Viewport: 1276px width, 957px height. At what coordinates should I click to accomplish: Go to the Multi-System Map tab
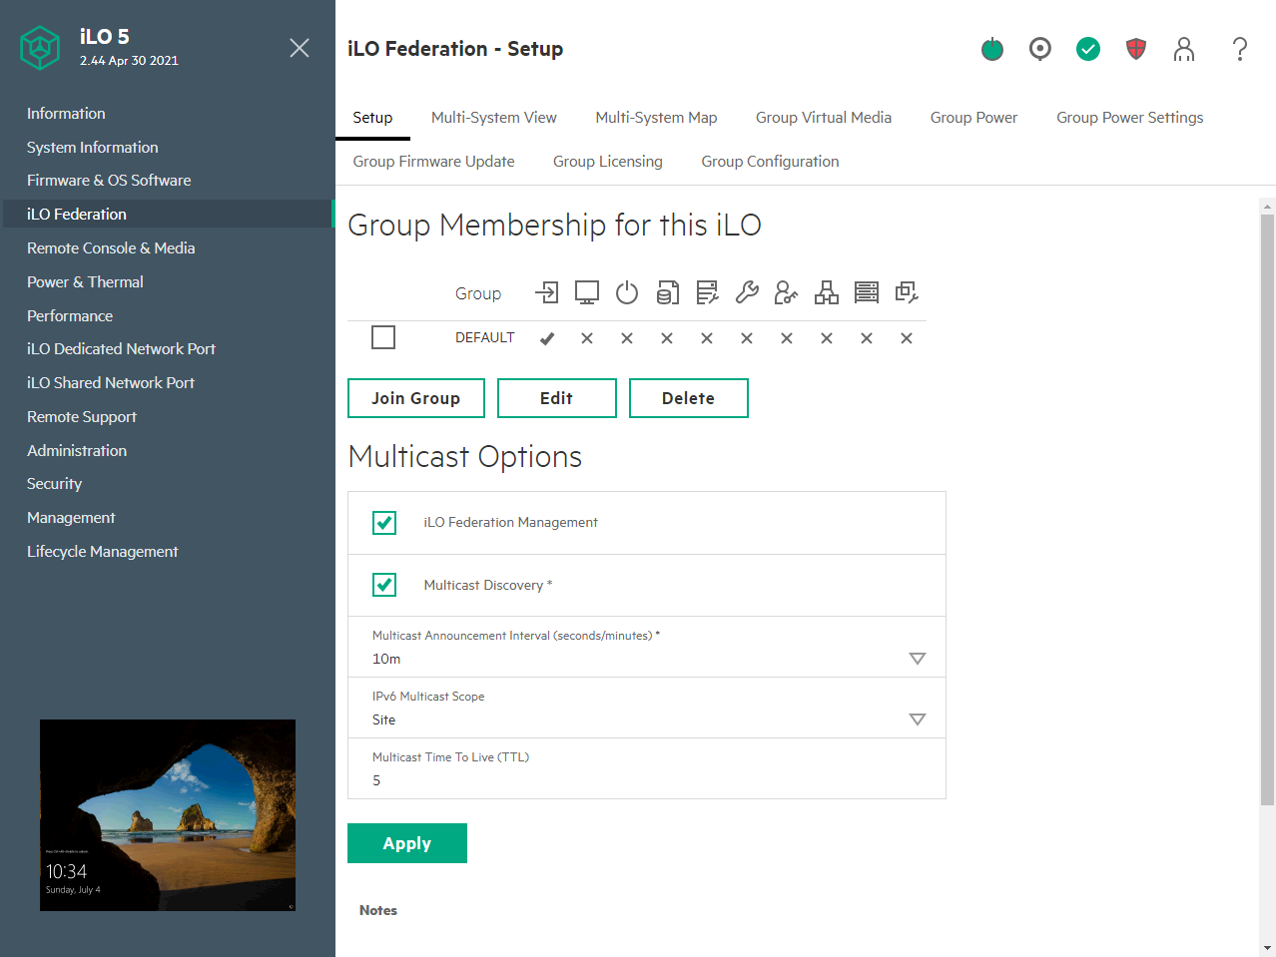point(656,118)
